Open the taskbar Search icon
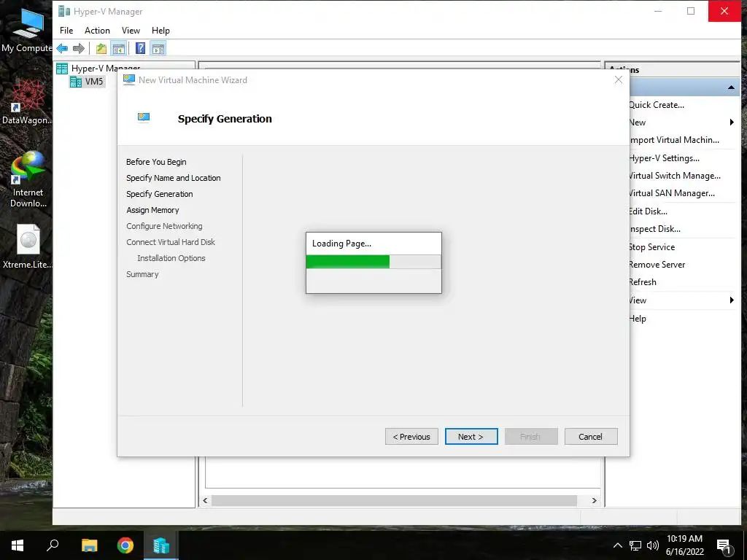Viewport: 747px width, 560px height. point(53,545)
